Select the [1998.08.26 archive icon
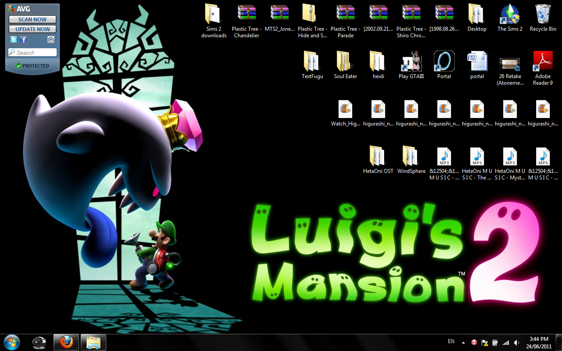The height and width of the screenshot is (351, 562). click(x=444, y=18)
